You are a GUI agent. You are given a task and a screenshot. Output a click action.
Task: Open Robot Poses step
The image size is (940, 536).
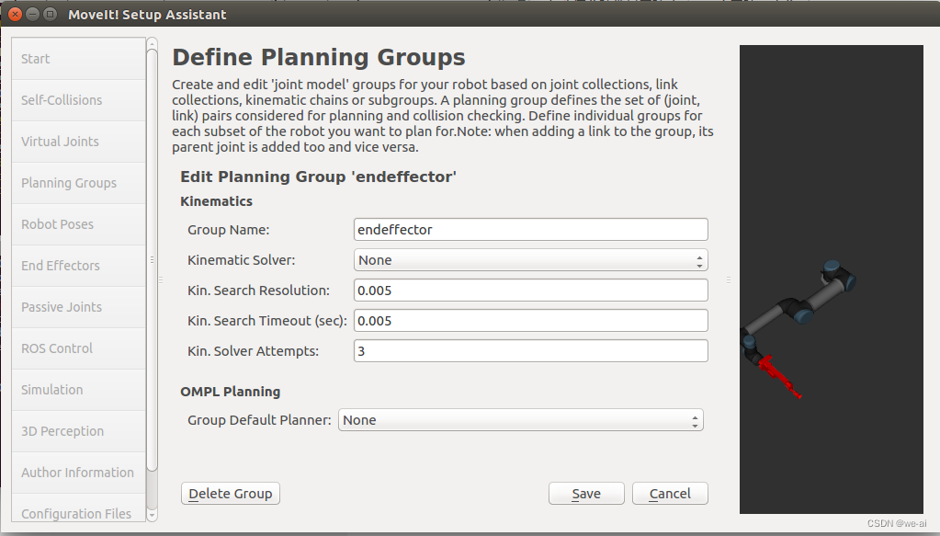[78, 224]
